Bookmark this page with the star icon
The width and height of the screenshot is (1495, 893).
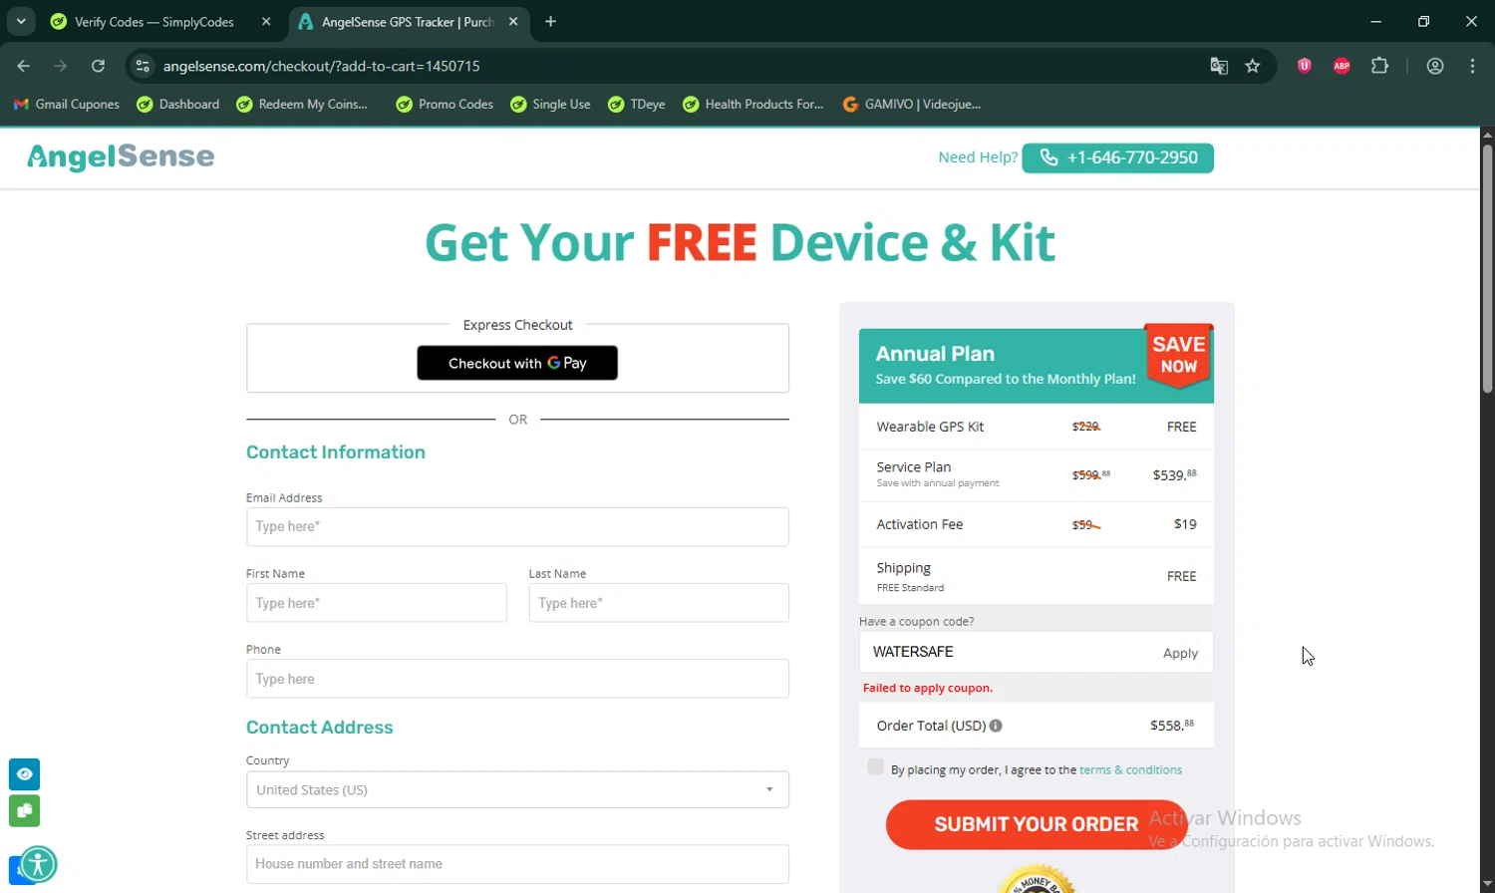click(1253, 66)
